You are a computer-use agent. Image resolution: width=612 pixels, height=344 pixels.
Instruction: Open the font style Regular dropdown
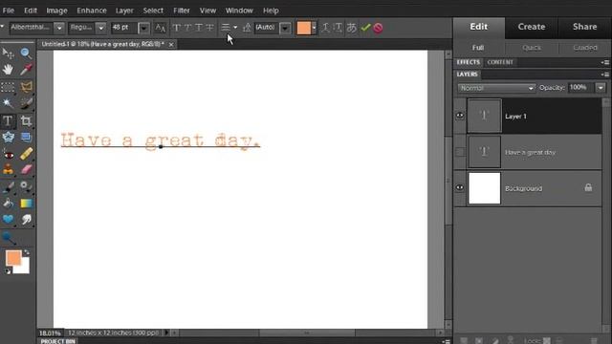[x=101, y=28]
